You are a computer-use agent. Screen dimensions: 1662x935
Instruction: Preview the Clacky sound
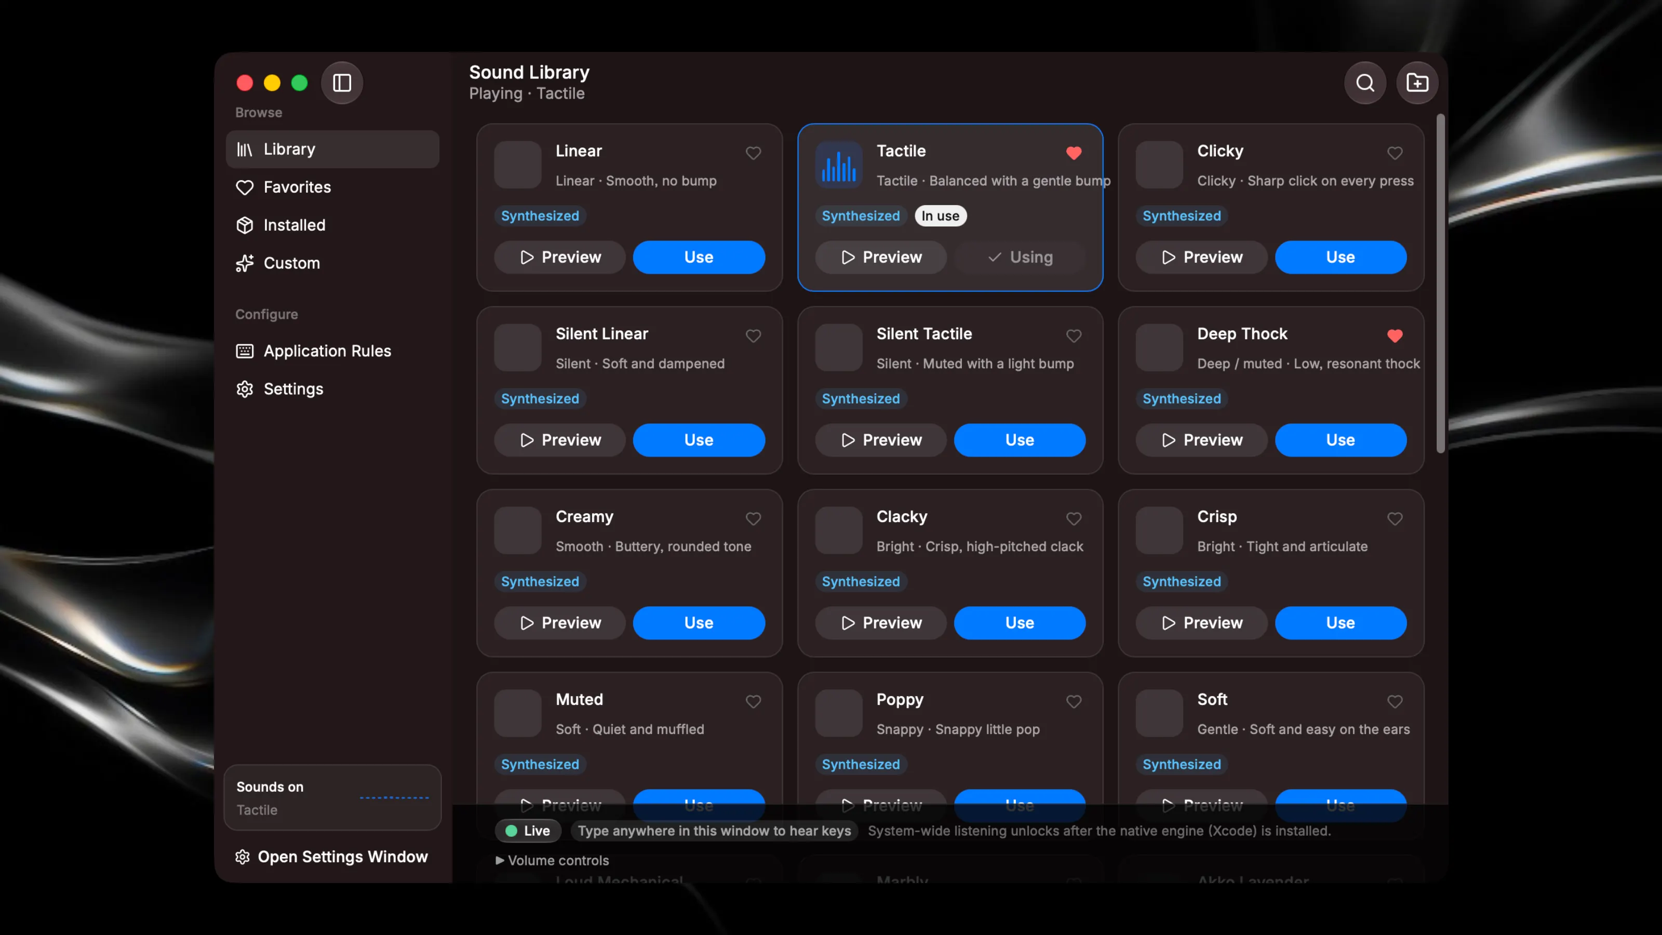(x=881, y=623)
